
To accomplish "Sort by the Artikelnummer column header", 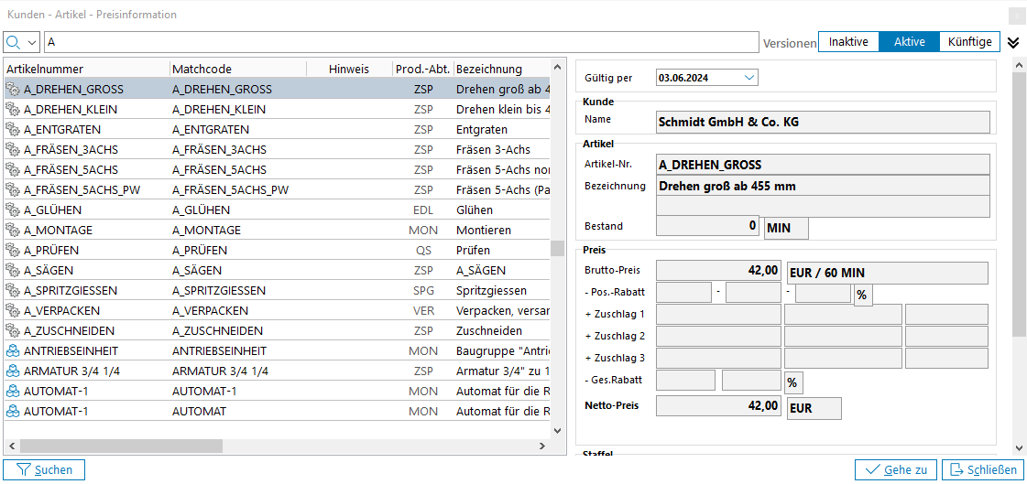I will (86, 70).
